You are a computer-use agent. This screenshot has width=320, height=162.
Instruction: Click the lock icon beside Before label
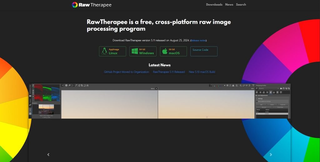coord(156,89)
